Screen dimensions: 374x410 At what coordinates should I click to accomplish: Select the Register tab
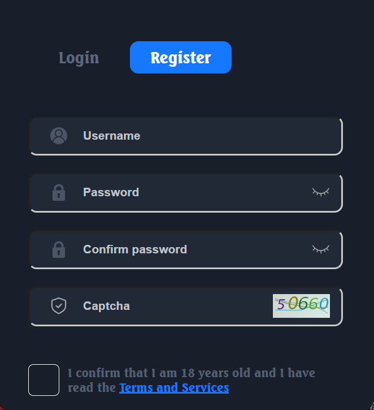click(181, 57)
